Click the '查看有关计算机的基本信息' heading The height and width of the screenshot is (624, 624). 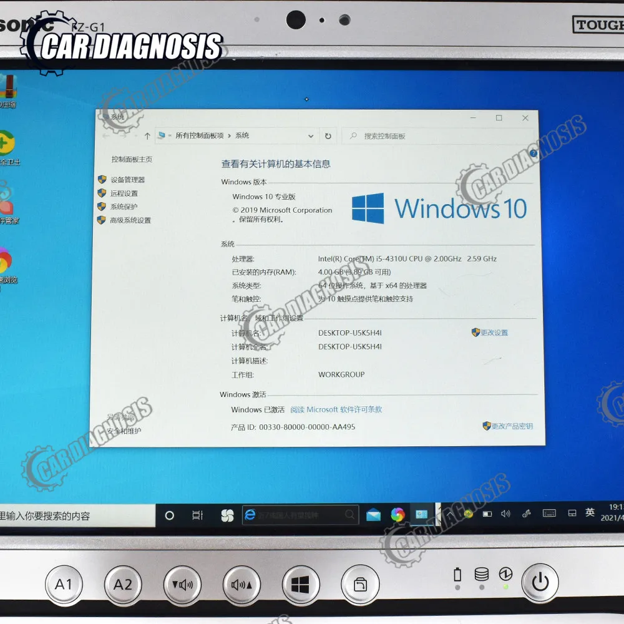click(276, 164)
